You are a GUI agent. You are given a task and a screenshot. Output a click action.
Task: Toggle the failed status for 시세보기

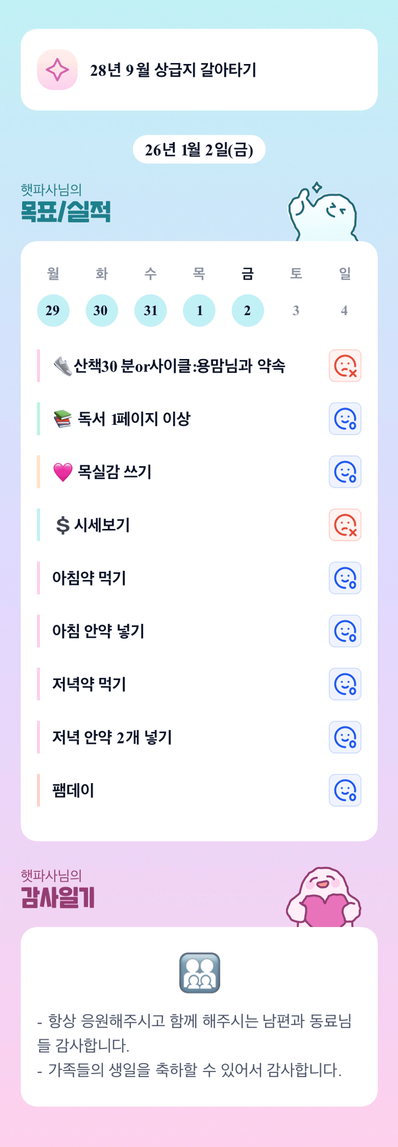345,525
